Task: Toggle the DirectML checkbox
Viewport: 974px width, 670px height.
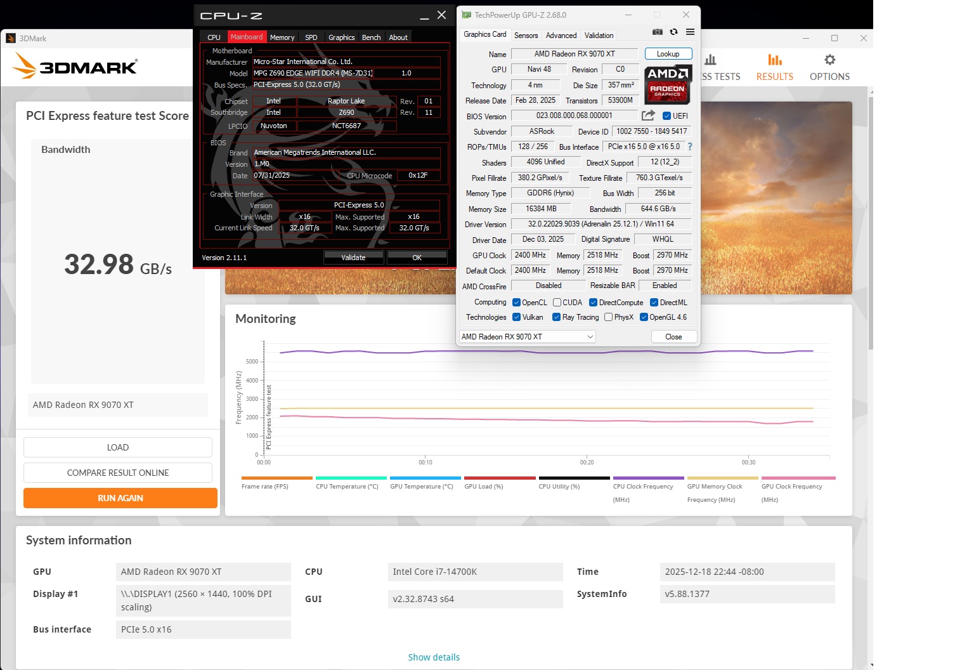Action: [654, 303]
